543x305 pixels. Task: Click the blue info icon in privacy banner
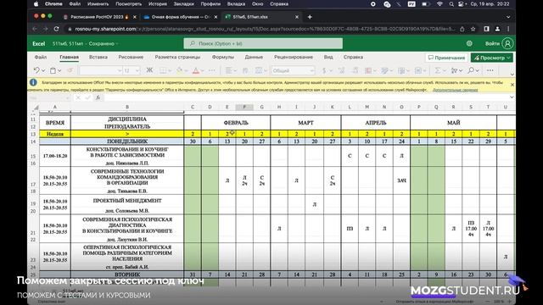point(33,82)
